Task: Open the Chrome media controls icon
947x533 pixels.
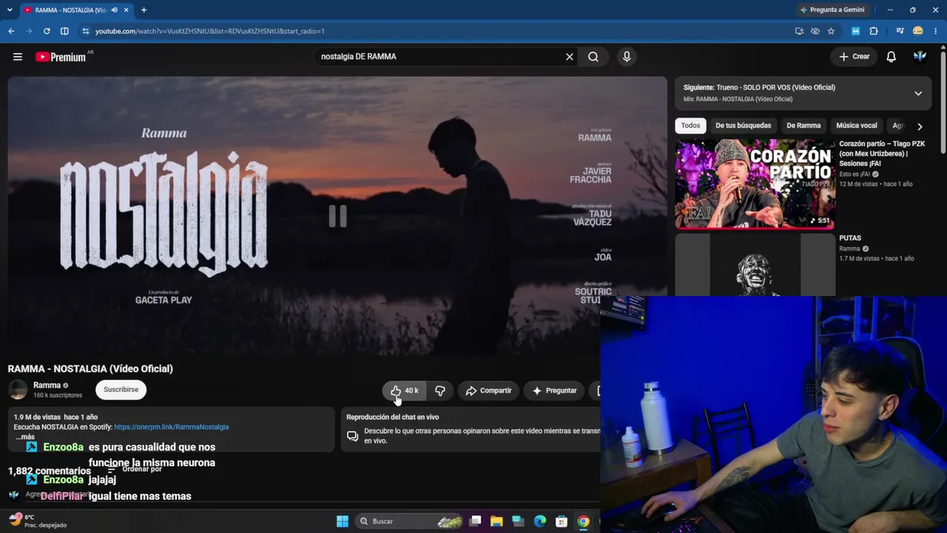Action: 900,31
